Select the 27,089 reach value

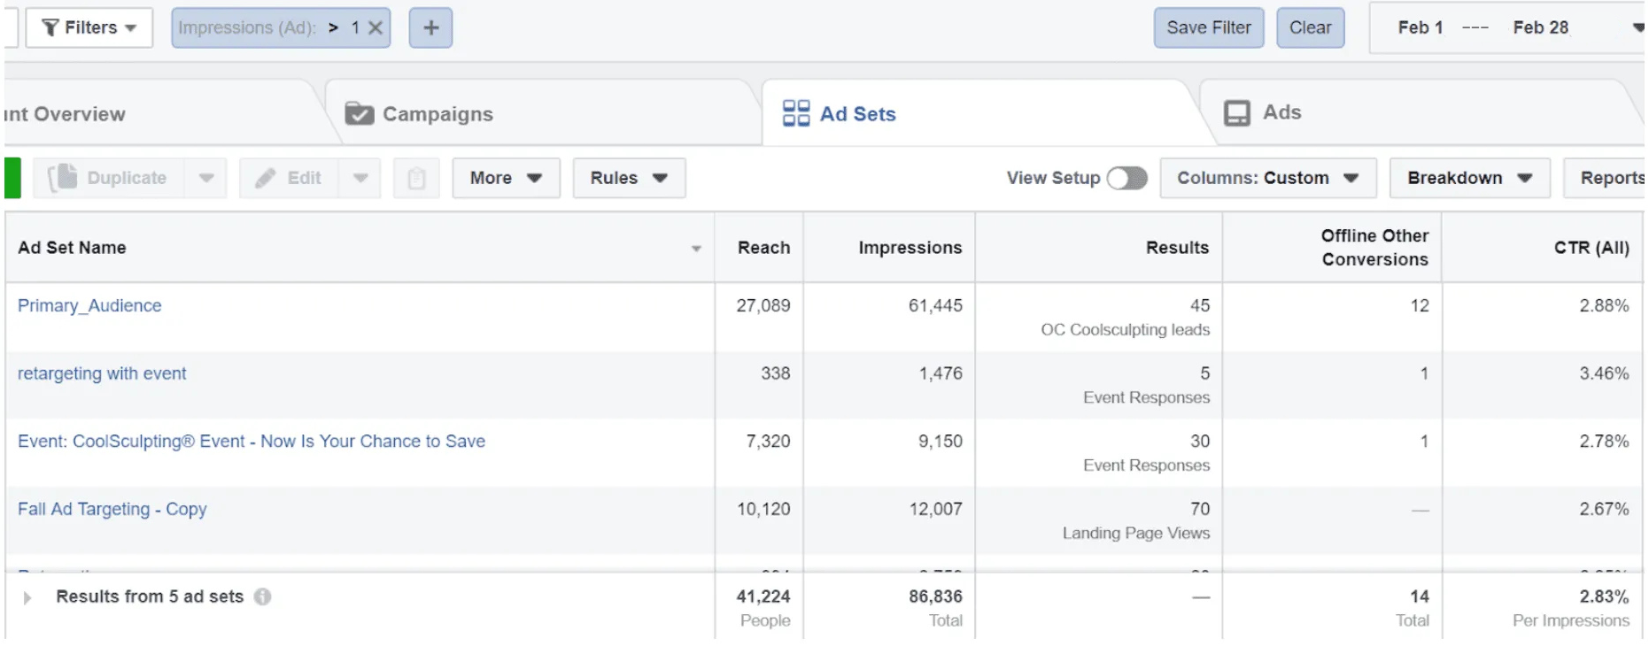click(x=763, y=305)
